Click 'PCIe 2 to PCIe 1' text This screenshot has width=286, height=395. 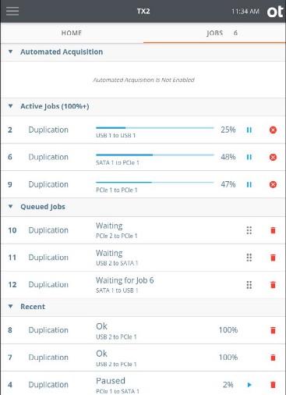tap(117, 236)
